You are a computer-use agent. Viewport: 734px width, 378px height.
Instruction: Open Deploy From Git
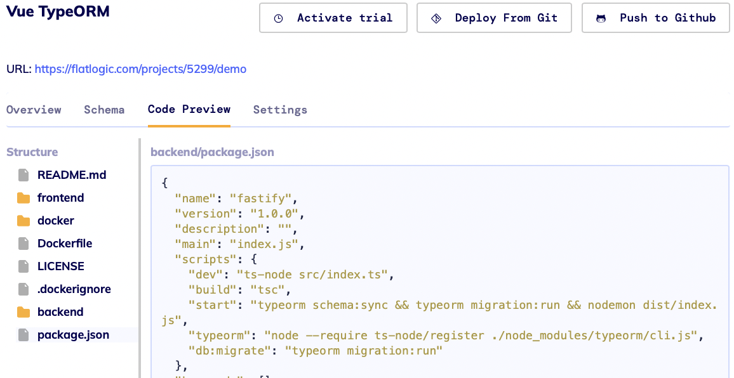[x=494, y=18]
